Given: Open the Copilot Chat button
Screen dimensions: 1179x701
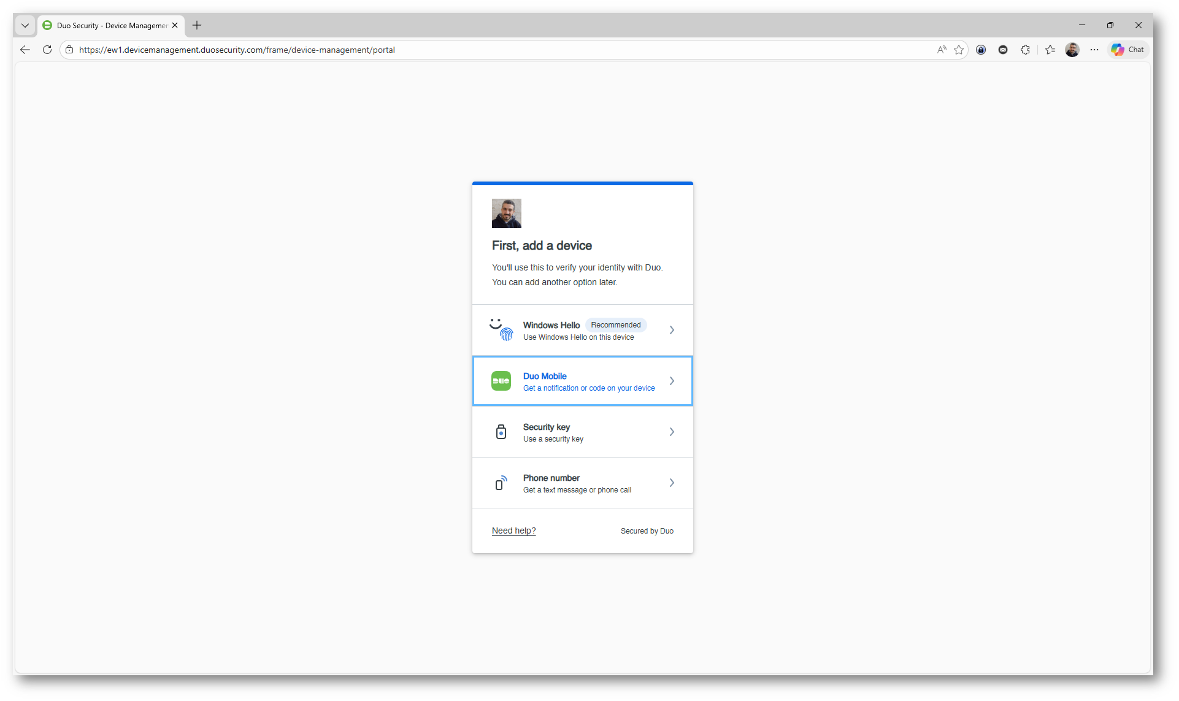Looking at the screenshot, I should (1127, 50).
